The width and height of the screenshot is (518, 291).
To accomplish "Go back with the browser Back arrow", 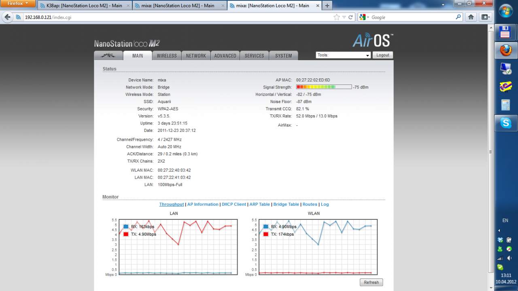I will point(7,17).
